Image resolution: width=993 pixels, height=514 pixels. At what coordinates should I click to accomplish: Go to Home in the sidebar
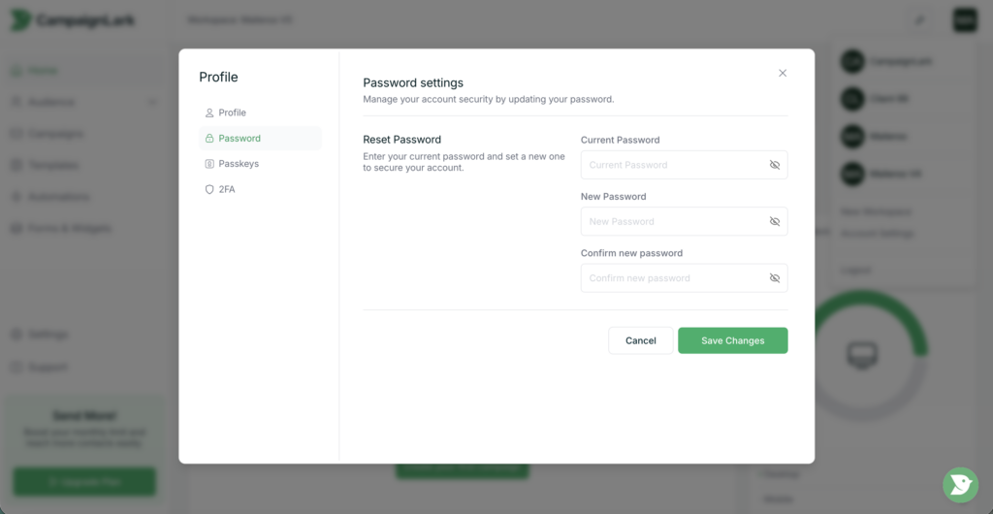point(43,71)
